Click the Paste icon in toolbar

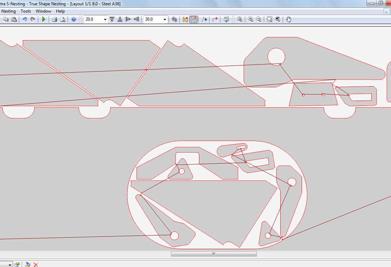[x=14, y=19]
